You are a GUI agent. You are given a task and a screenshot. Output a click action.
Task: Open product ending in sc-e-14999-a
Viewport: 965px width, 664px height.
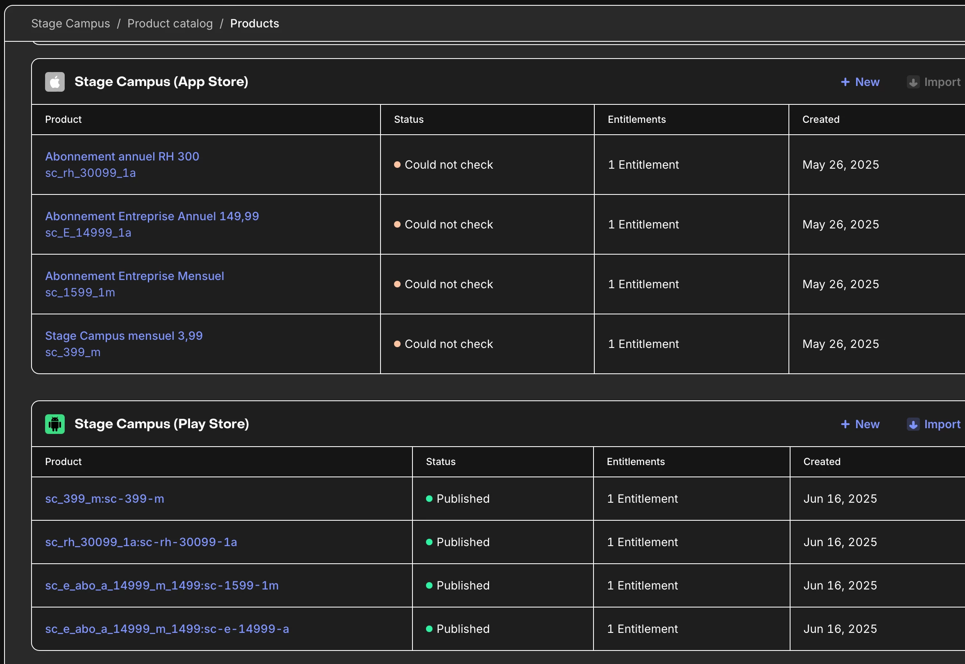[x=167, y=629]
